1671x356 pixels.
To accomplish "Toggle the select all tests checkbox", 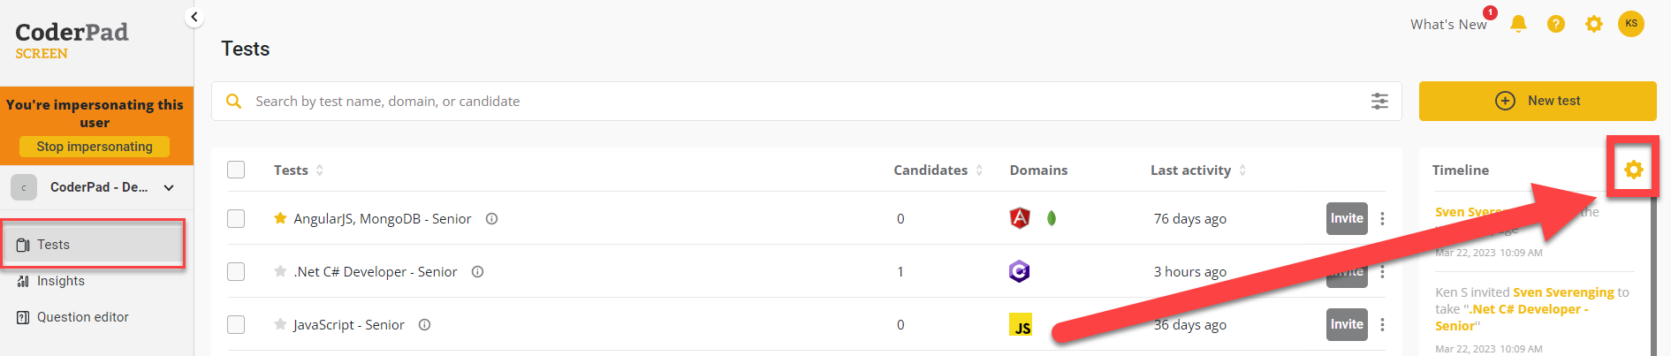I will [236, 170].
